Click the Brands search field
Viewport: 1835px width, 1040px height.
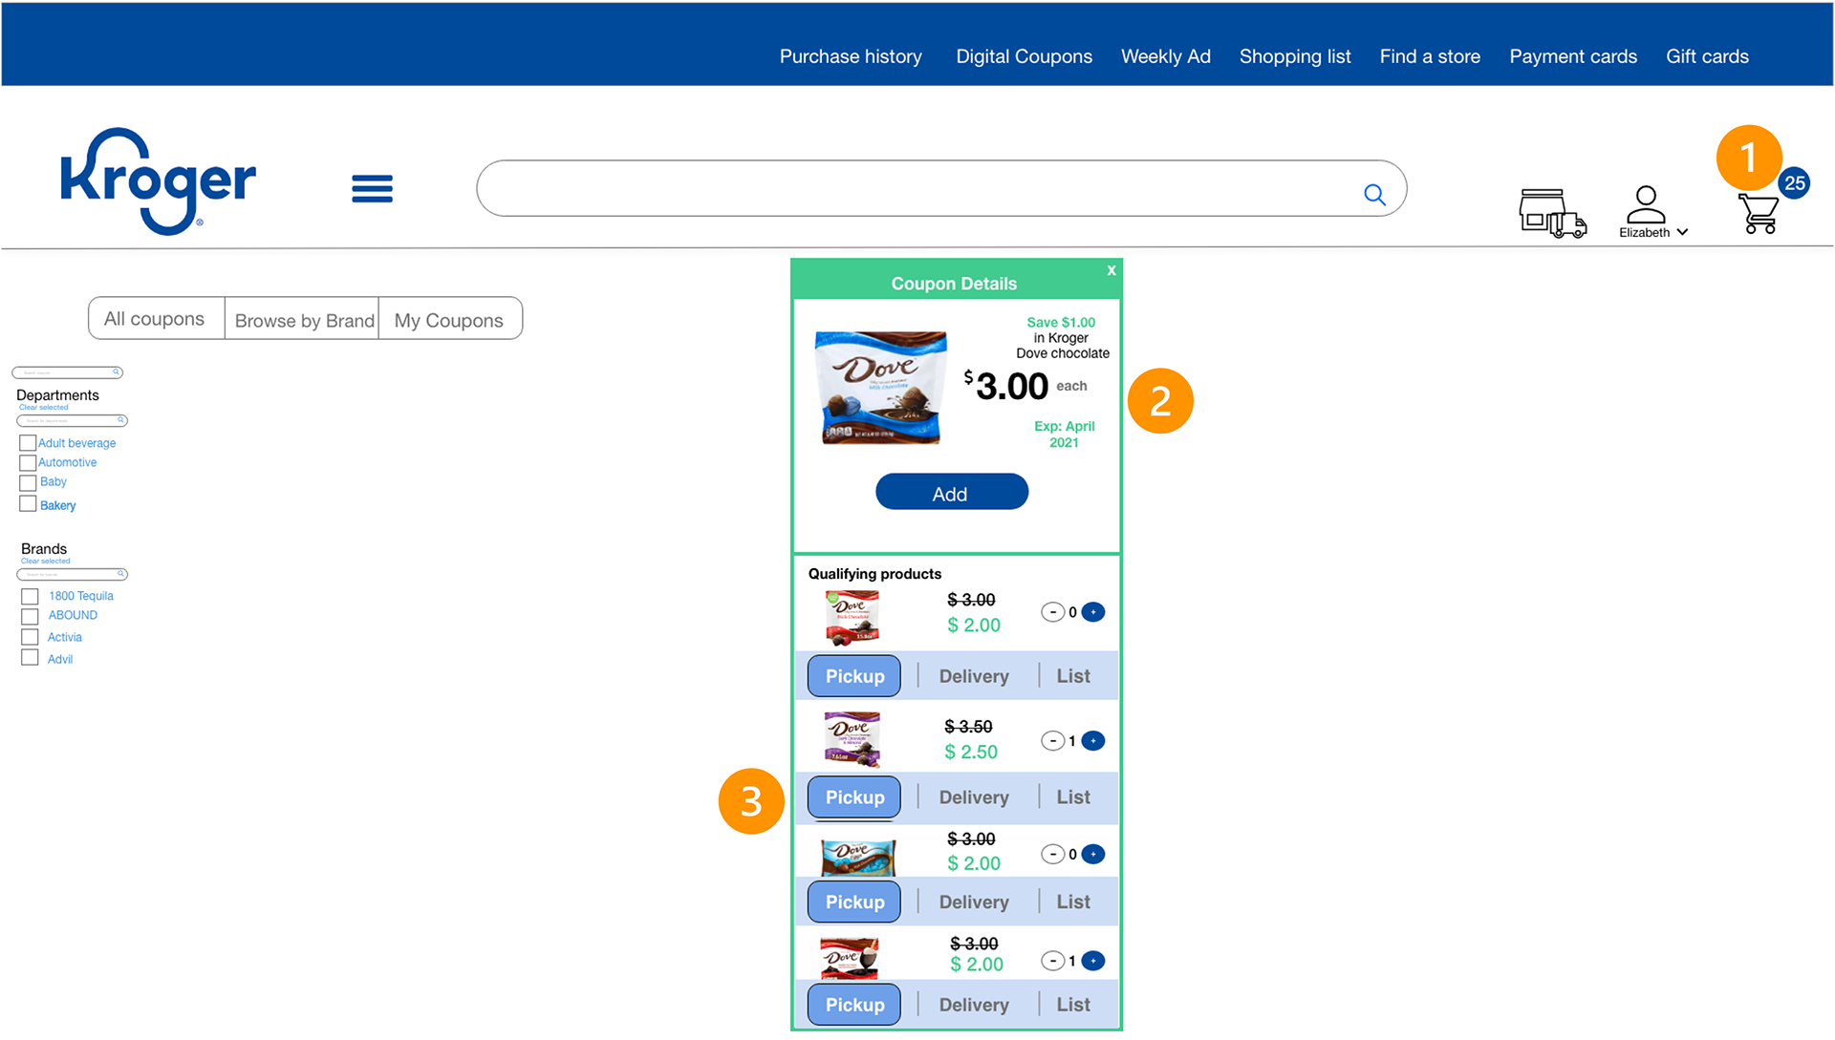pos(72,574)
